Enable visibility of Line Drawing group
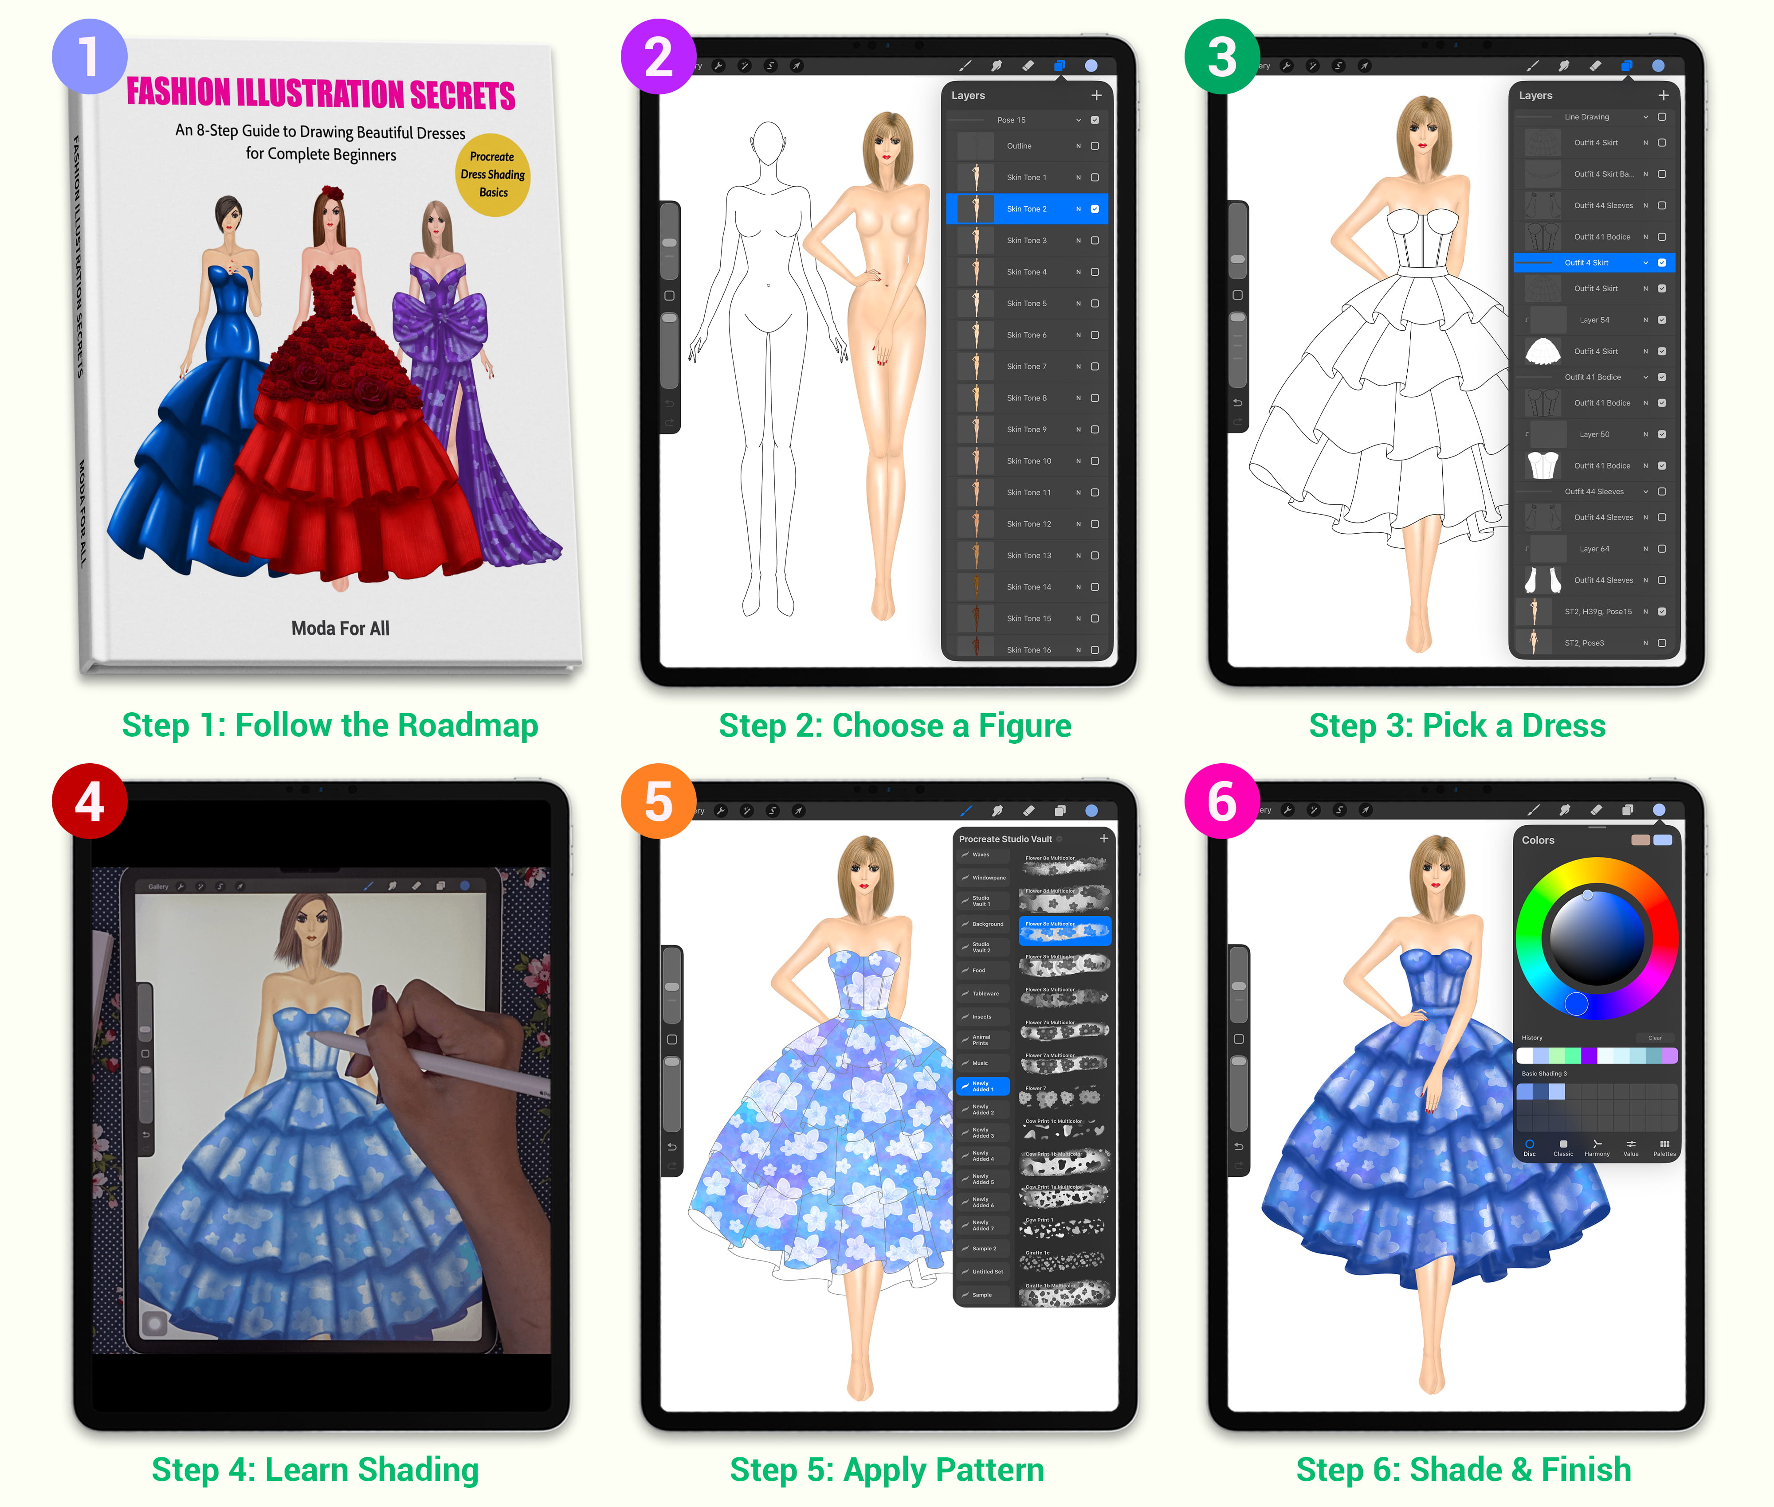Screen dimensions: 1774x1507 (1662, 117)
